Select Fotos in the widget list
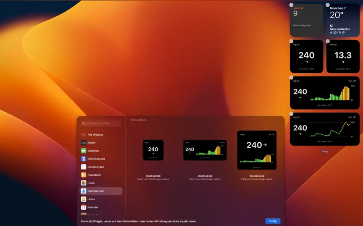Image resolution: width=363 pixels, height=226 pixels. coord(101,183)
